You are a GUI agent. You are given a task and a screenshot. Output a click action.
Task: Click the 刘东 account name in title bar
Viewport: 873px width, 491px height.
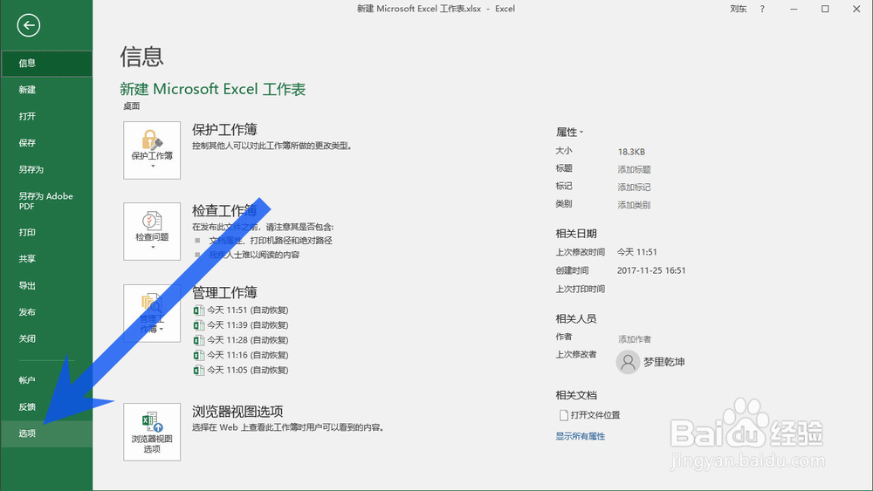tap(739, 9)
